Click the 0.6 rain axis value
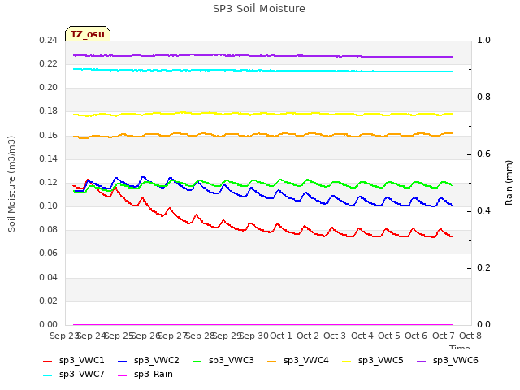Viewport: 520px width, 390px height. coord(483,154)
